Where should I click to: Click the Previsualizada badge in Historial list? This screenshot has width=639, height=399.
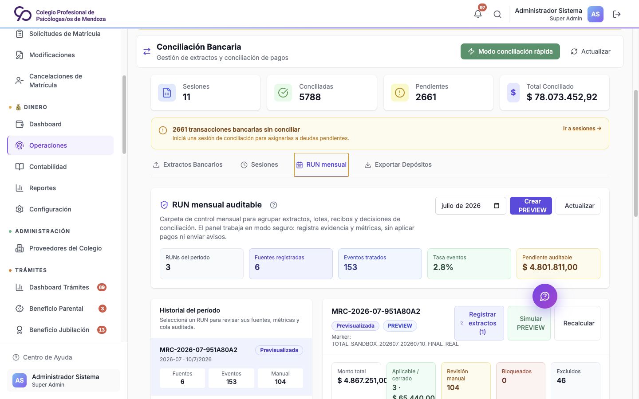279,350
